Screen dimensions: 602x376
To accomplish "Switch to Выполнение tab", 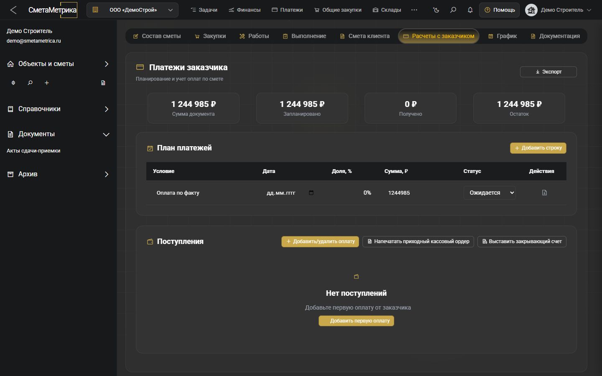I will pos(304,36).
